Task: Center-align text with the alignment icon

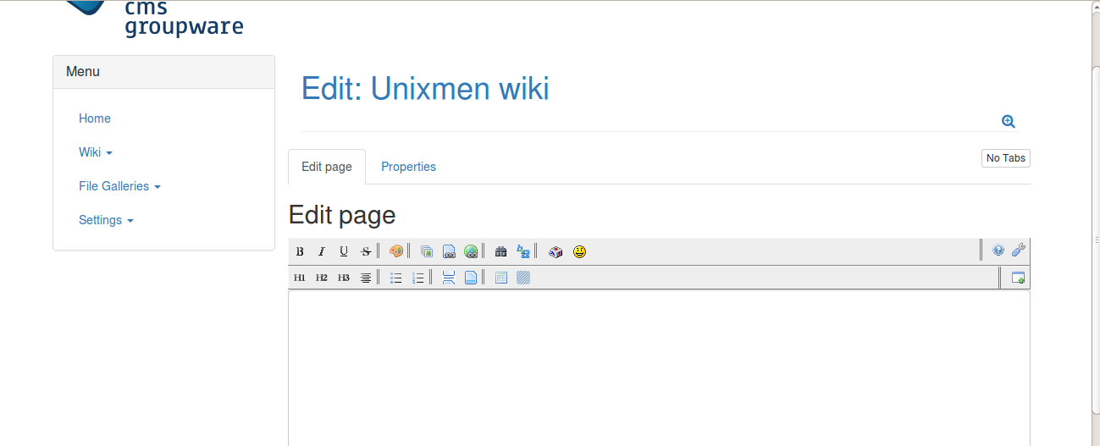Action: [366, 278]
